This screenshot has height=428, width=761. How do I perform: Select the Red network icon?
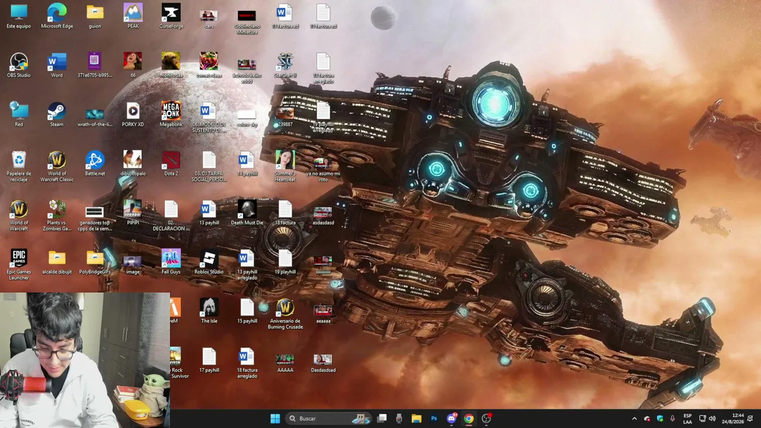coord(19,114)
